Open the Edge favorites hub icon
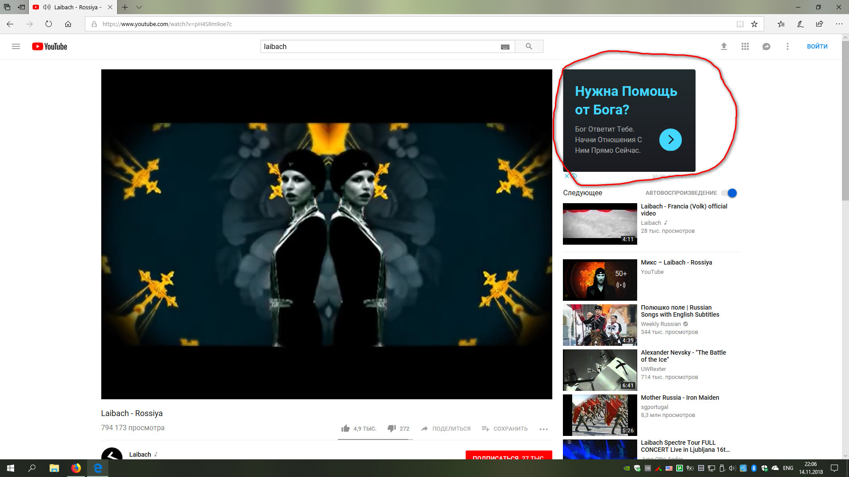The width and height of the screenshot is (849, 477). click(781, 24)
